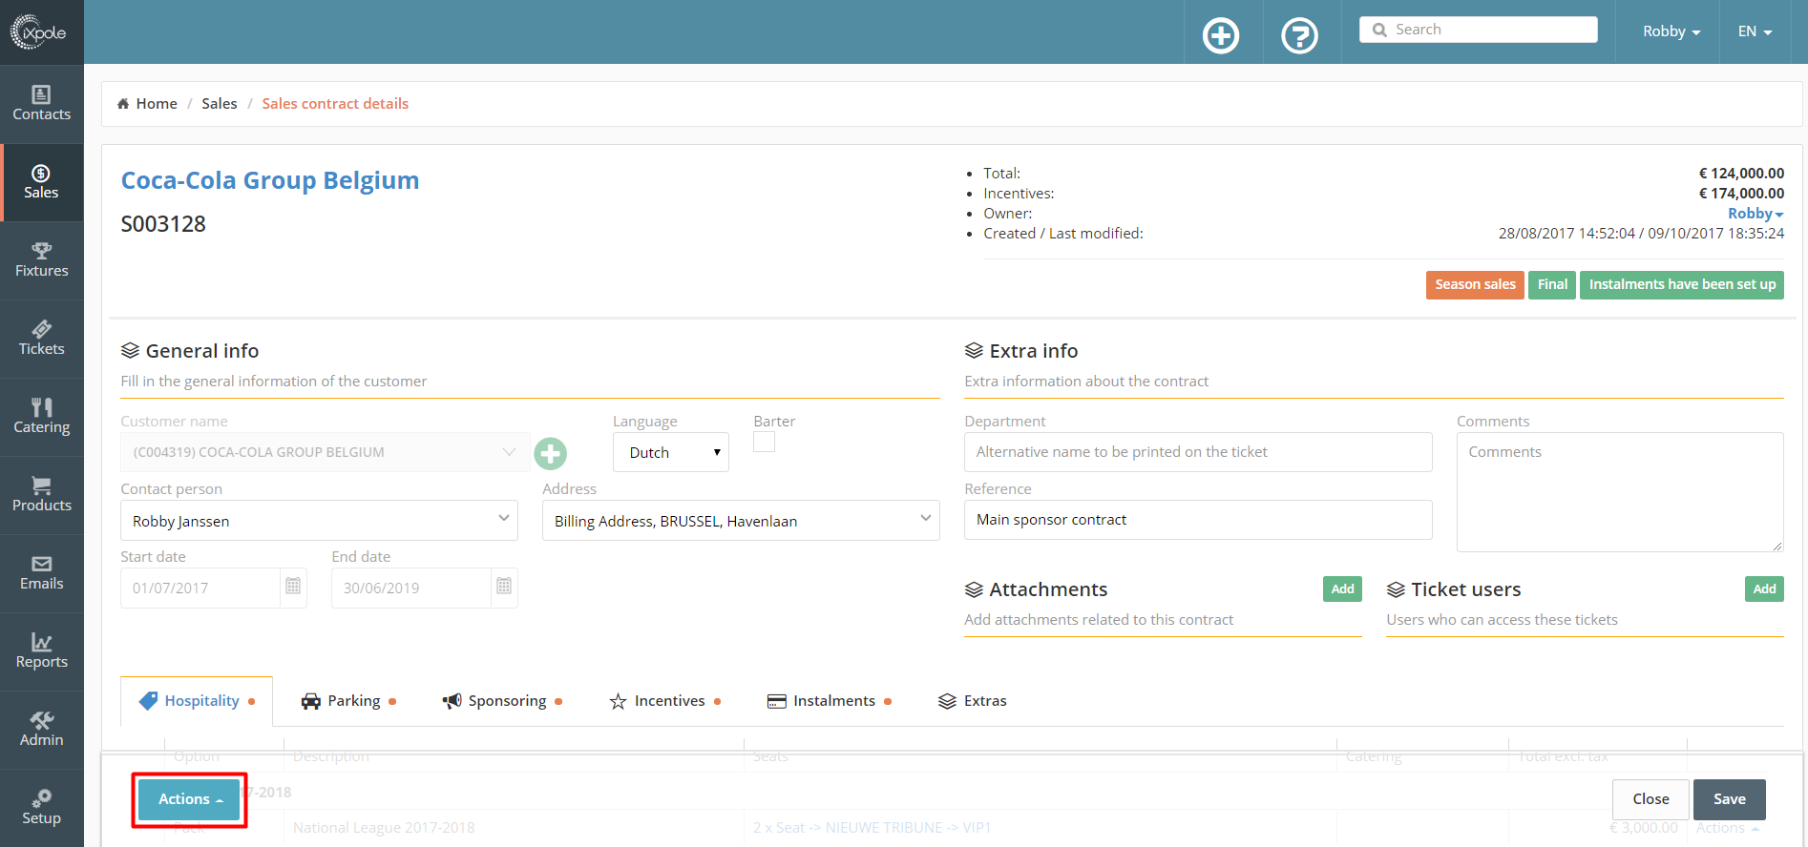The width and height of the screenshot is (1808, 847).
Task: Open Catering in the sidebar
Action: point(42,417)
